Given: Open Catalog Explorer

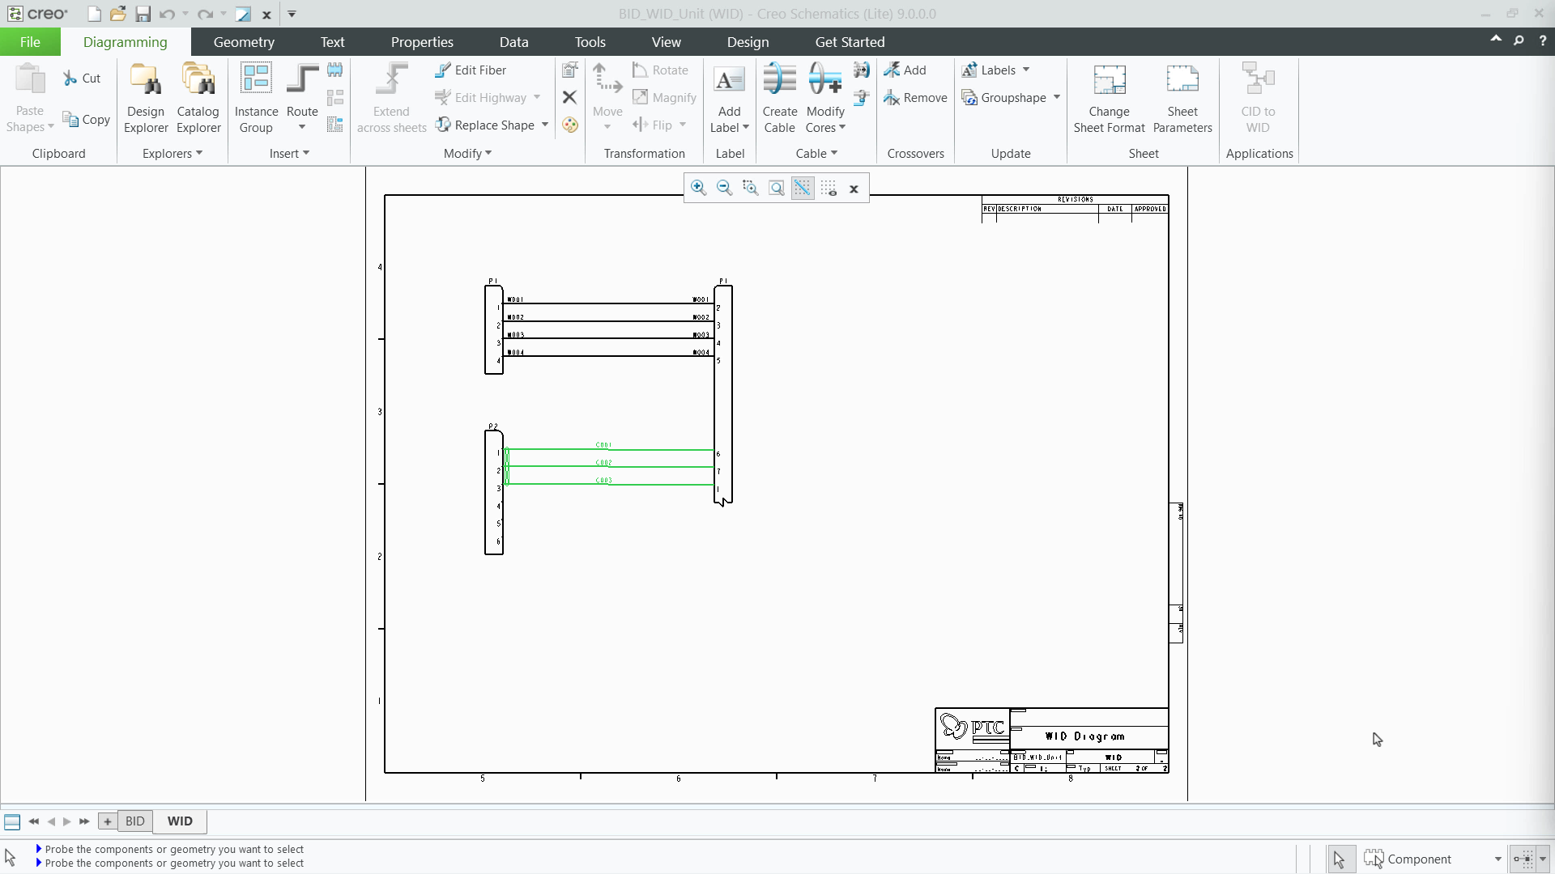Looking at the screenshot, I should [x=198, y=98].
